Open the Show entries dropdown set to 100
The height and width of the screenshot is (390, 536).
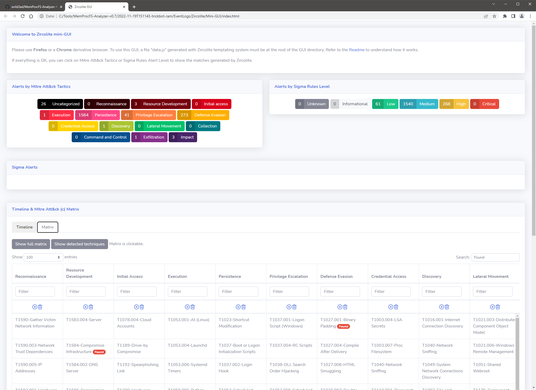pos(43,257)
